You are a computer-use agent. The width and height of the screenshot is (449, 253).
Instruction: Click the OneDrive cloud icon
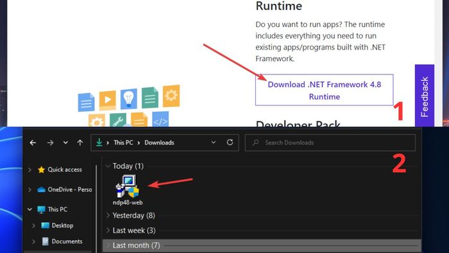(41, 189)
